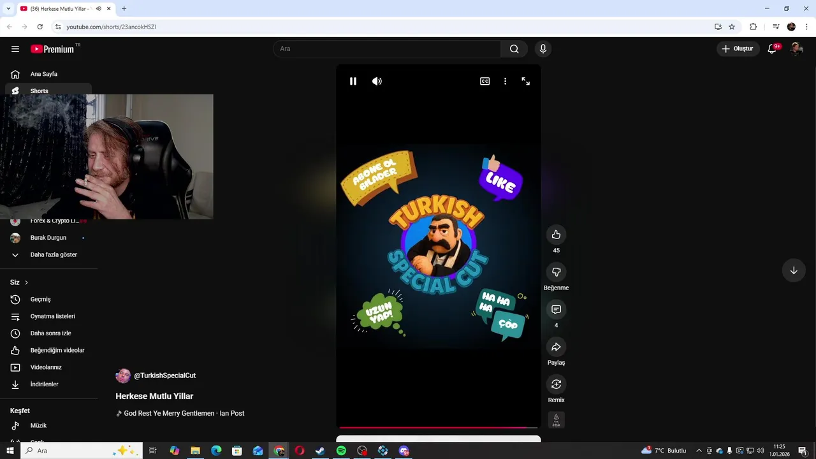Open Chrome media controls music-note icon

tap(776, 27)
